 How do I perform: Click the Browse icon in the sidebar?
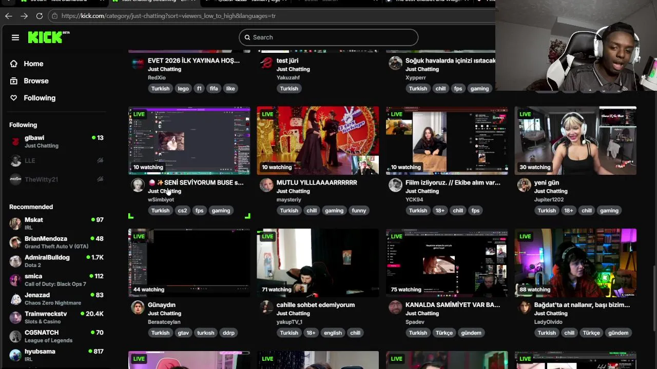click(14, 81)
